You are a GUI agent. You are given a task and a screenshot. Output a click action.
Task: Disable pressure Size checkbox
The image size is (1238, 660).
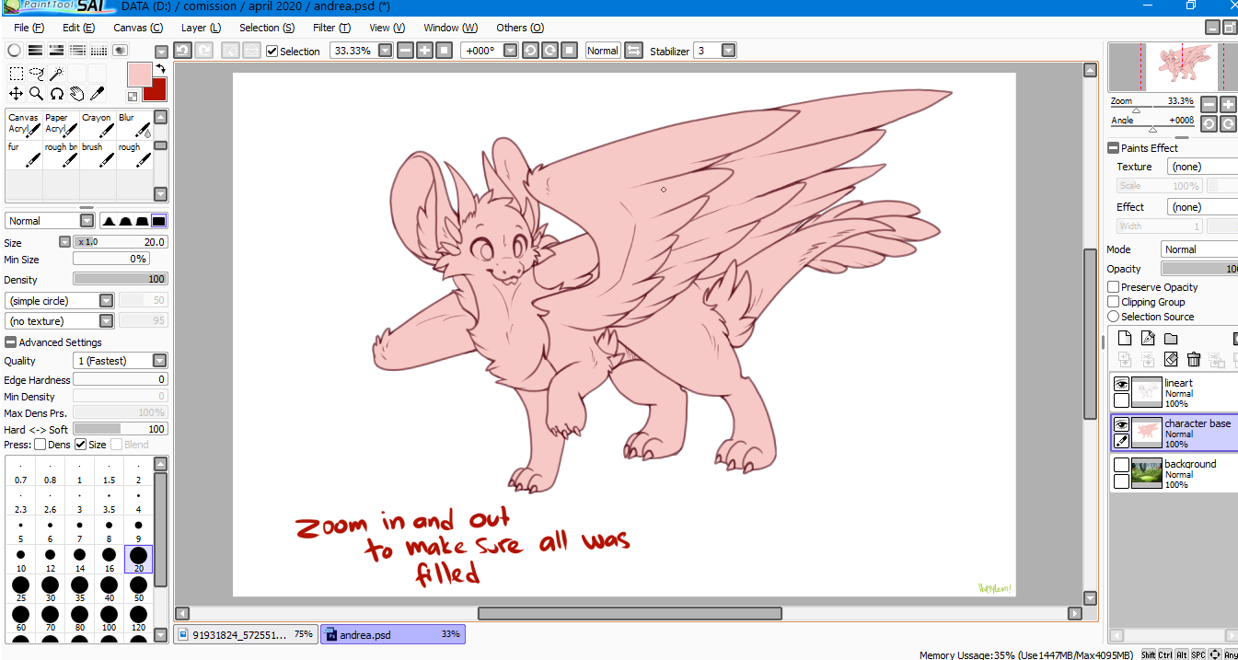point(80,445)
